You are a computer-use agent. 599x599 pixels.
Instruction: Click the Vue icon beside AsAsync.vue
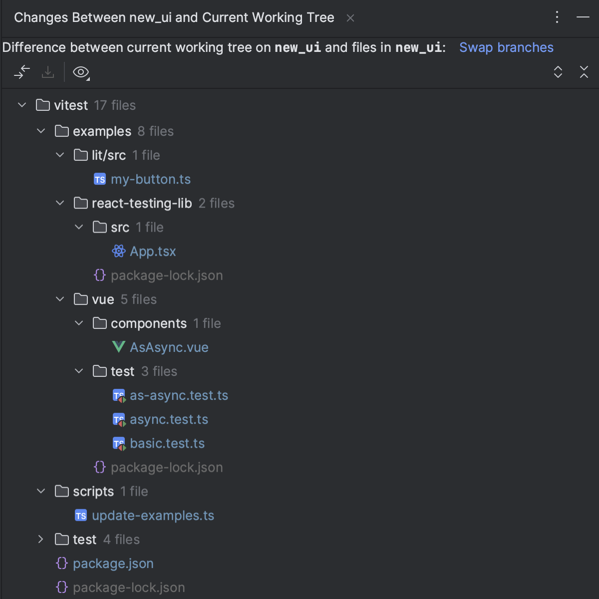[x=118, y=347]
